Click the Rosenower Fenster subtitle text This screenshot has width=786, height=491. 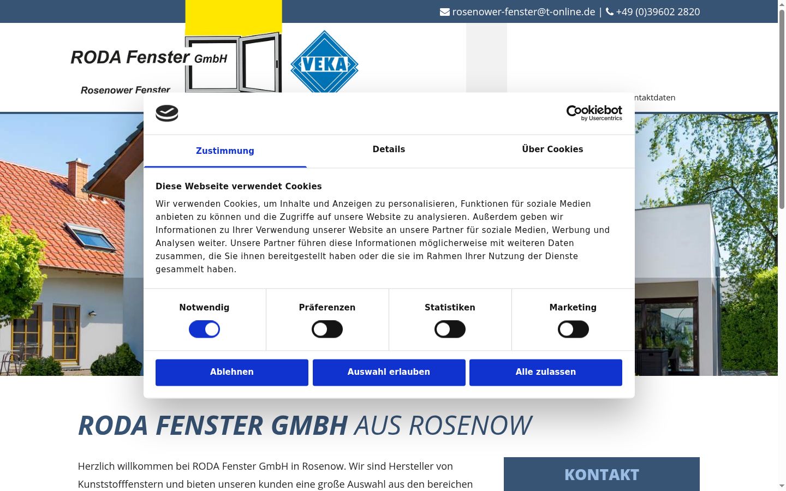pyautogui.click(x=126, y=90)
